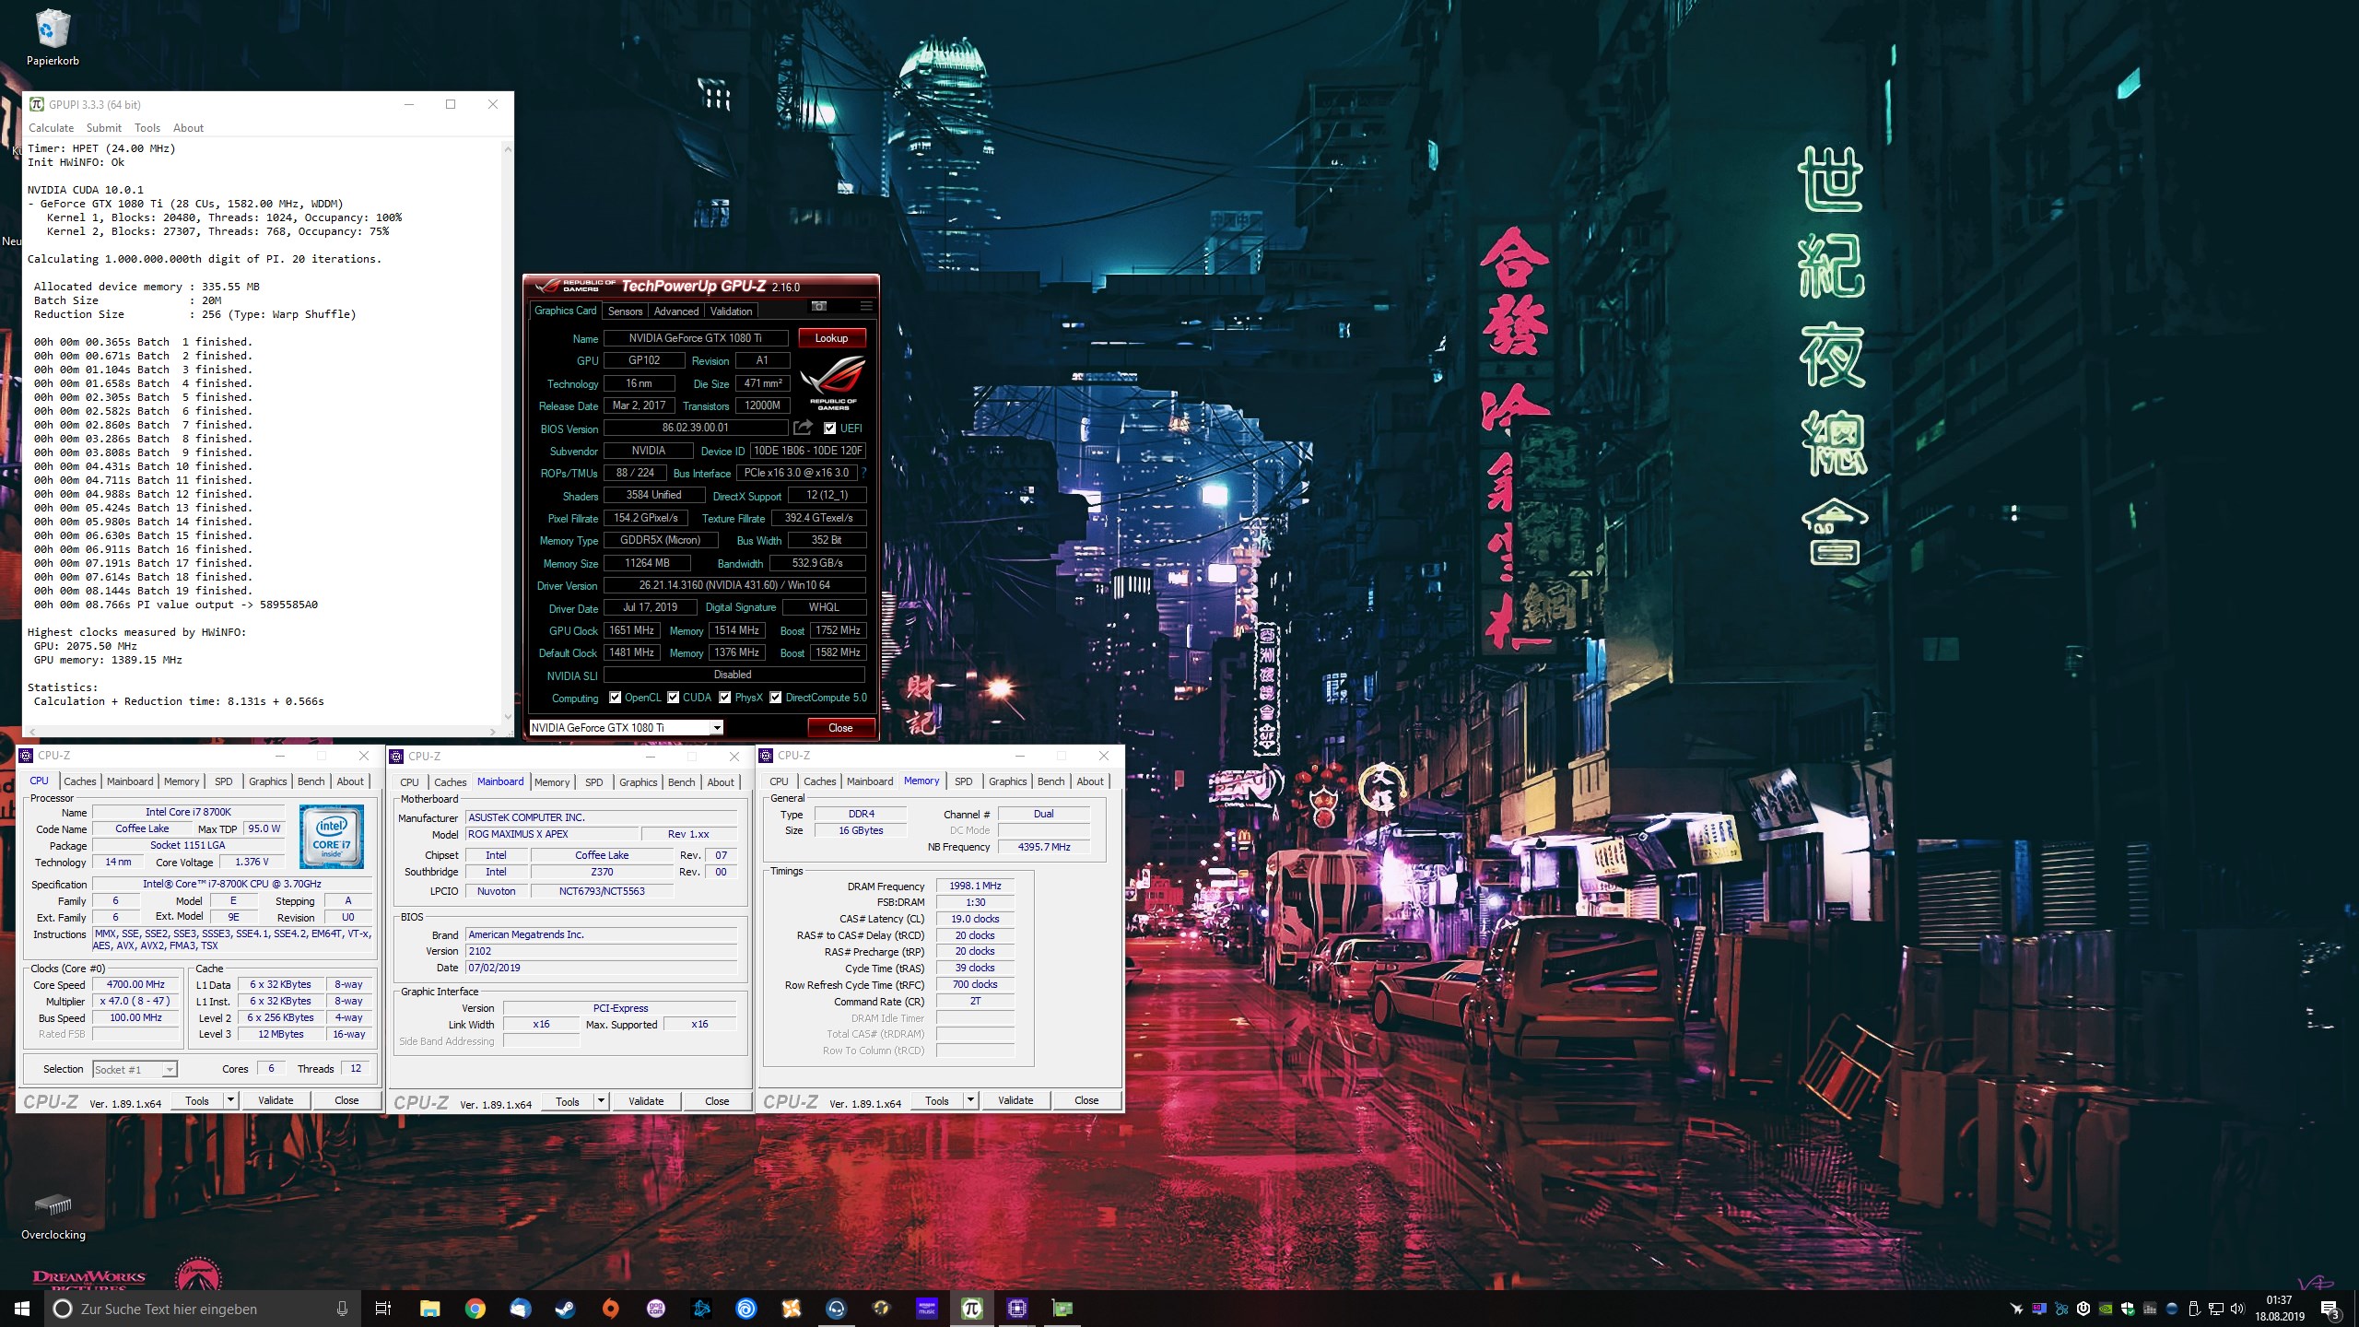Open Task View from the taskbar
Image resolution: width=2359 pixels, height=1327 pixels.
click(x=383, y=1309)
